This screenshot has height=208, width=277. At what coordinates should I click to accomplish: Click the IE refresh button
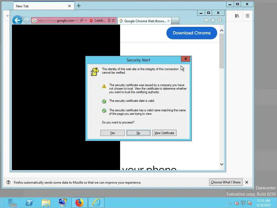pyautogui.click(x=113, y=21)
